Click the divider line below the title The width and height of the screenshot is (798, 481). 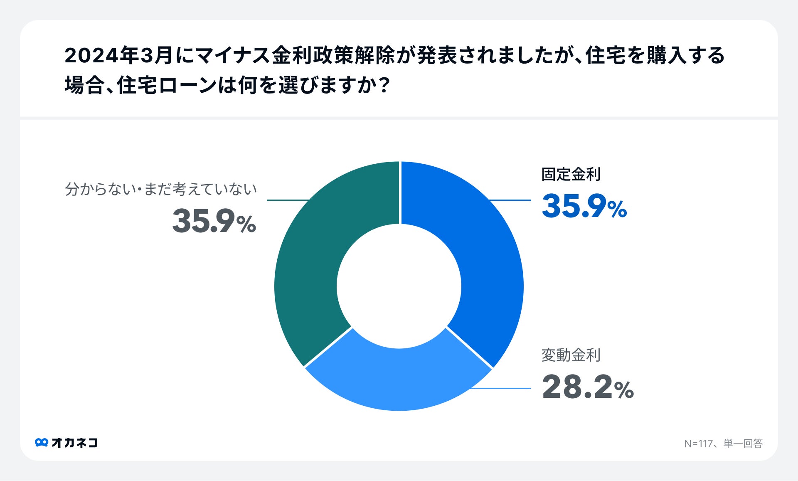pos(399,118)
